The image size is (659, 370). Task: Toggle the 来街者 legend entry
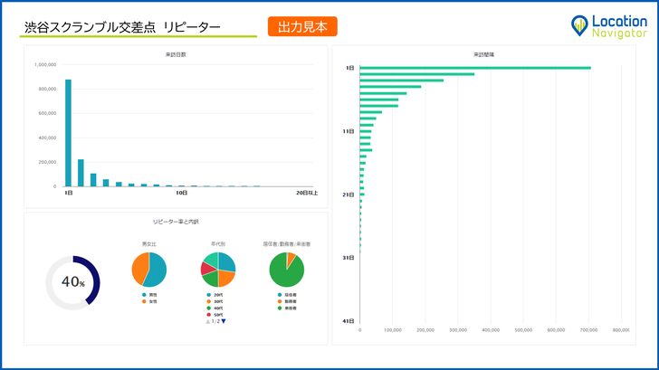coord(287,308)
